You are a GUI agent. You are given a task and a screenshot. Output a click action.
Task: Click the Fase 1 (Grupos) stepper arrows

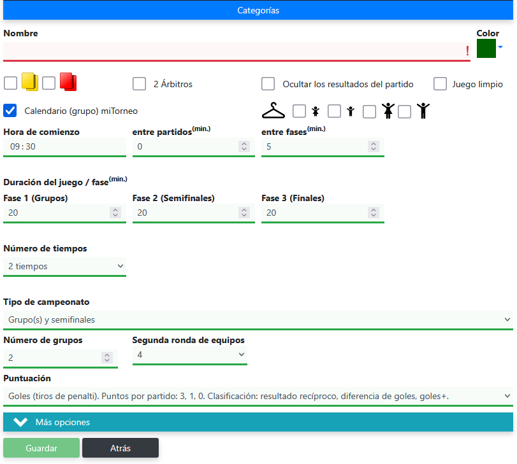pyautogui.click(x=115, y=213)
